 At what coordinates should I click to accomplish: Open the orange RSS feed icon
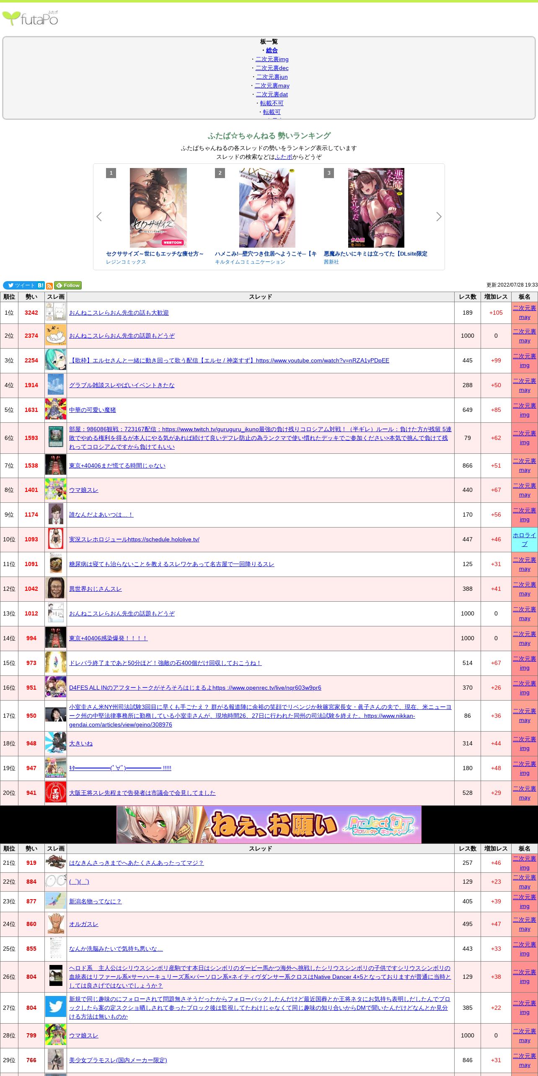click(x=49, y=286)
